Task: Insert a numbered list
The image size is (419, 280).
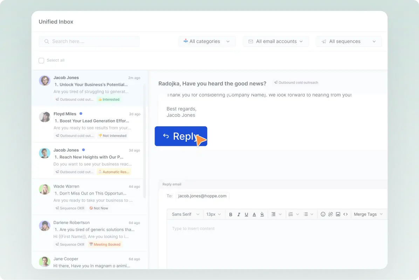Action: click(x=291, y=214)
